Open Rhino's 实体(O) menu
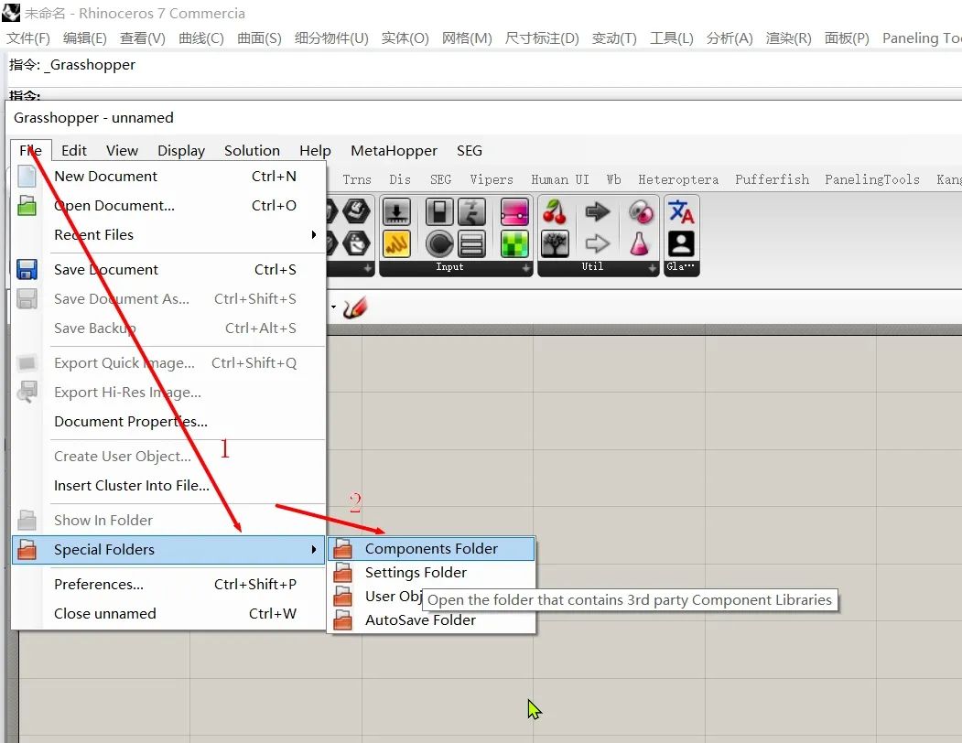Viewport: 962px width, 743px height. point(405,38)
